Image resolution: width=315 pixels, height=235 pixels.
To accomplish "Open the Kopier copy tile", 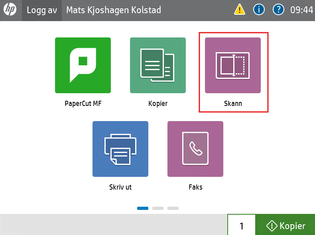I will point(158,65).
